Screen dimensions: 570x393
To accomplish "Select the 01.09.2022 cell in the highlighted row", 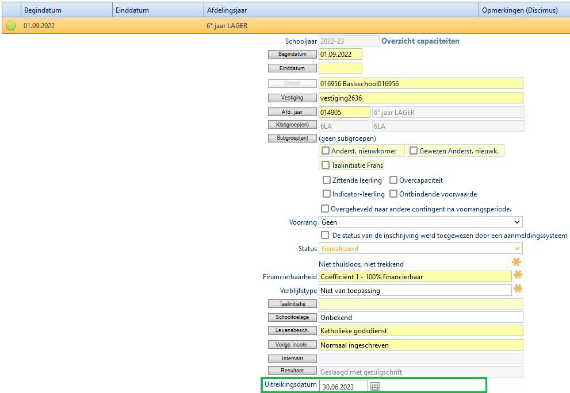I will point(67,26).
